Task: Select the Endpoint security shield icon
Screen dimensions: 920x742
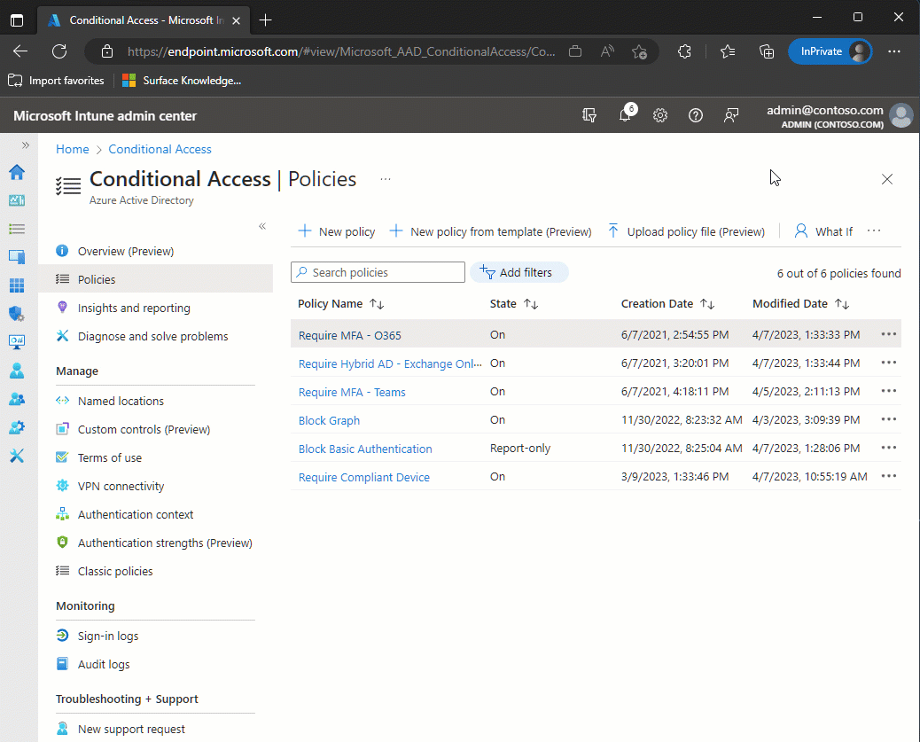Action: click(x=17, y=314)
